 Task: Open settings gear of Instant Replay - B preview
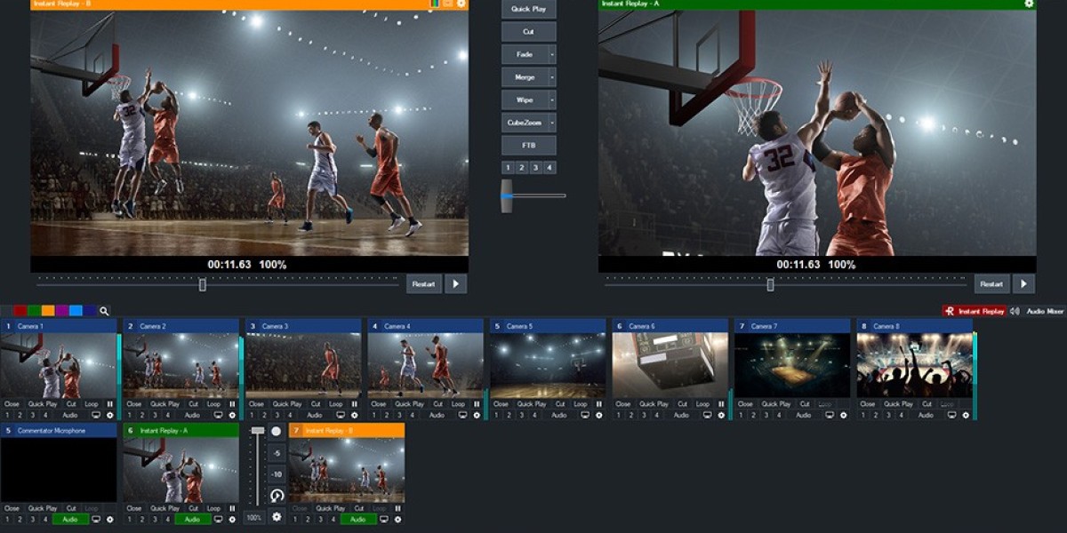tap(461, 4)
